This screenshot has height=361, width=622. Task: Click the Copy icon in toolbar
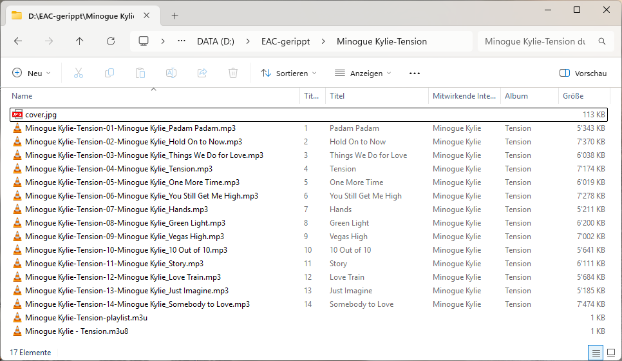tap(109, 73)
